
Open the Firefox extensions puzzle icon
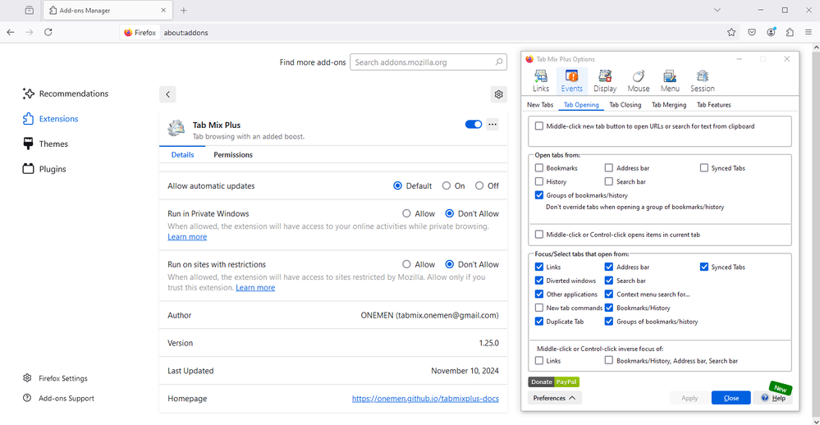click(790, 33)
